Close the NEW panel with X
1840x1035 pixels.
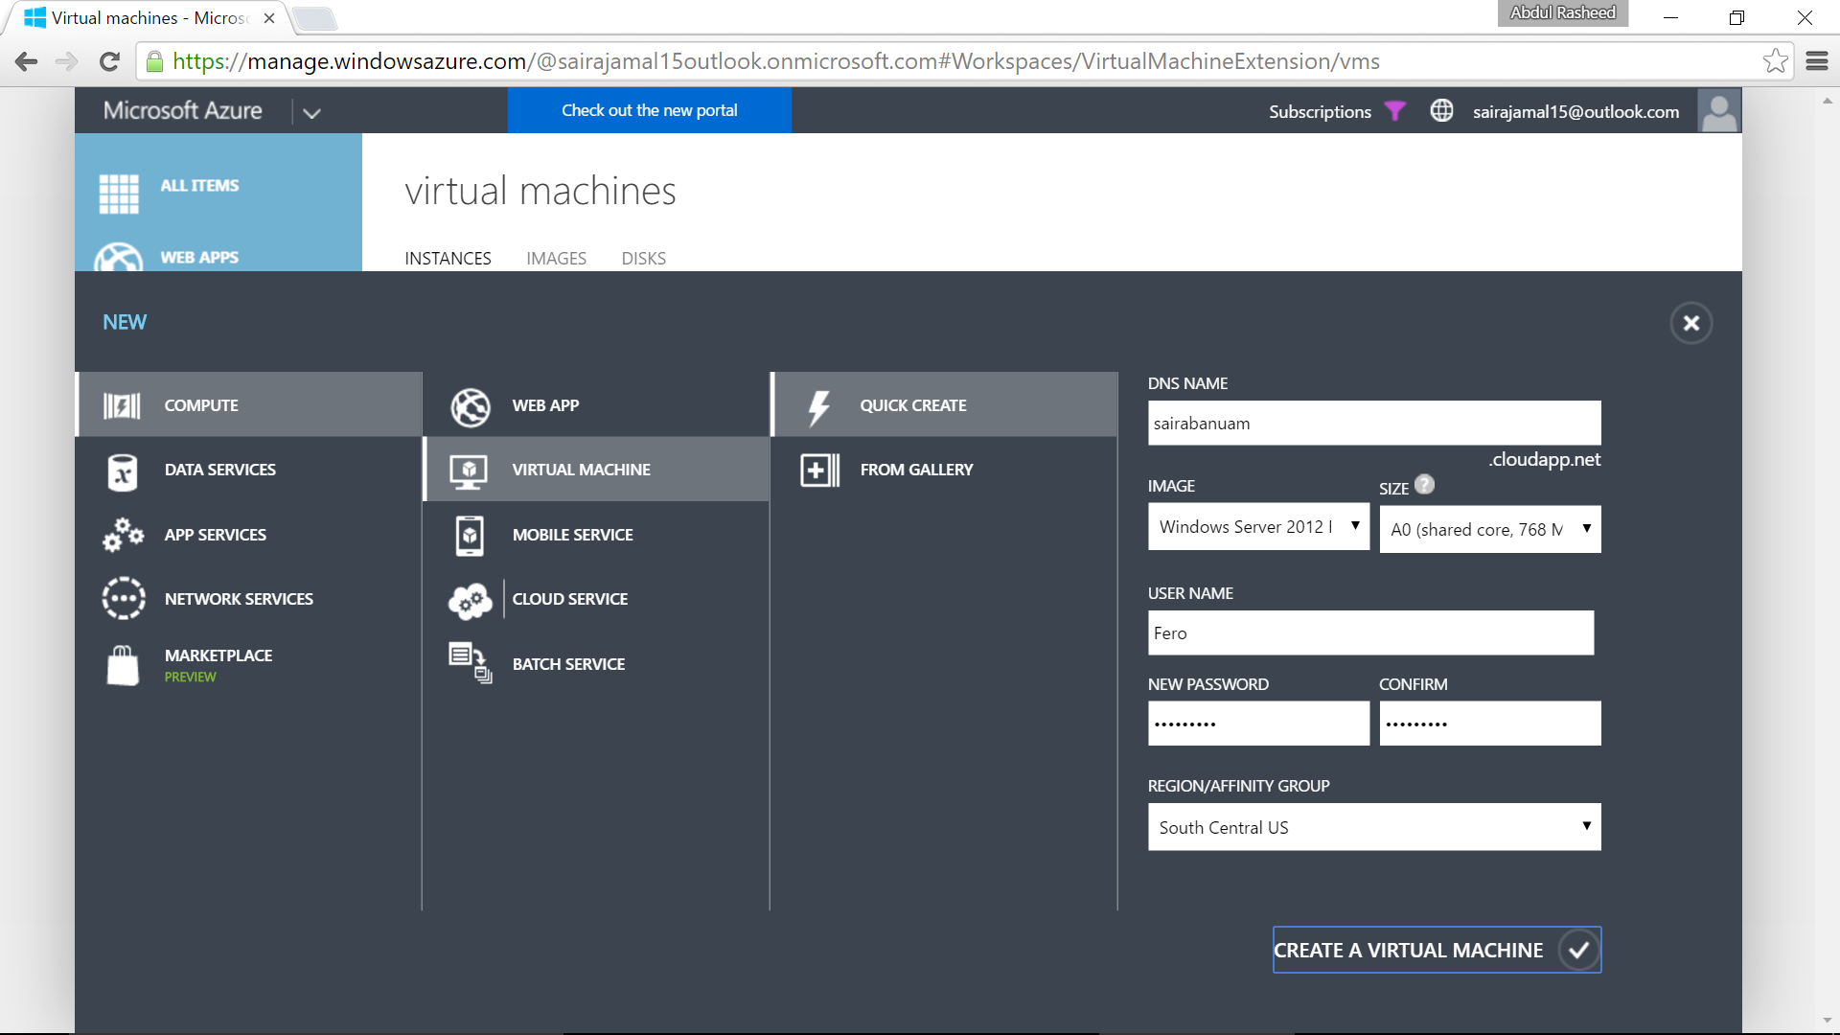coord(1691,323)
